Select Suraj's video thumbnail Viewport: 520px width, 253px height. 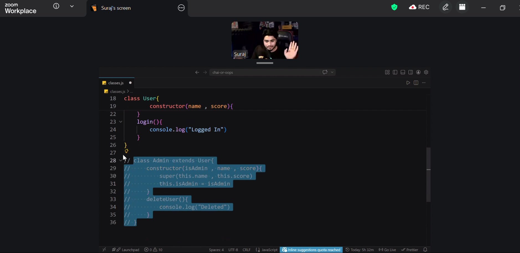(265, 40)
